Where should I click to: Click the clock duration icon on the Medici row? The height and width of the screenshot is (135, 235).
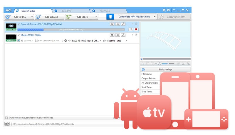click(22, 41)
